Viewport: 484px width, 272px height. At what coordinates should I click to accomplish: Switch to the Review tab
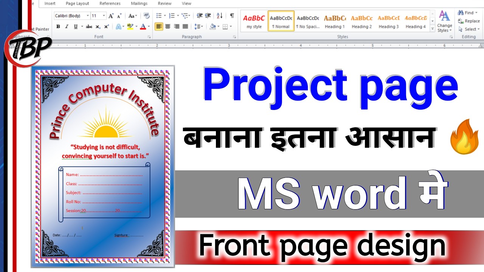coord(165,3)
